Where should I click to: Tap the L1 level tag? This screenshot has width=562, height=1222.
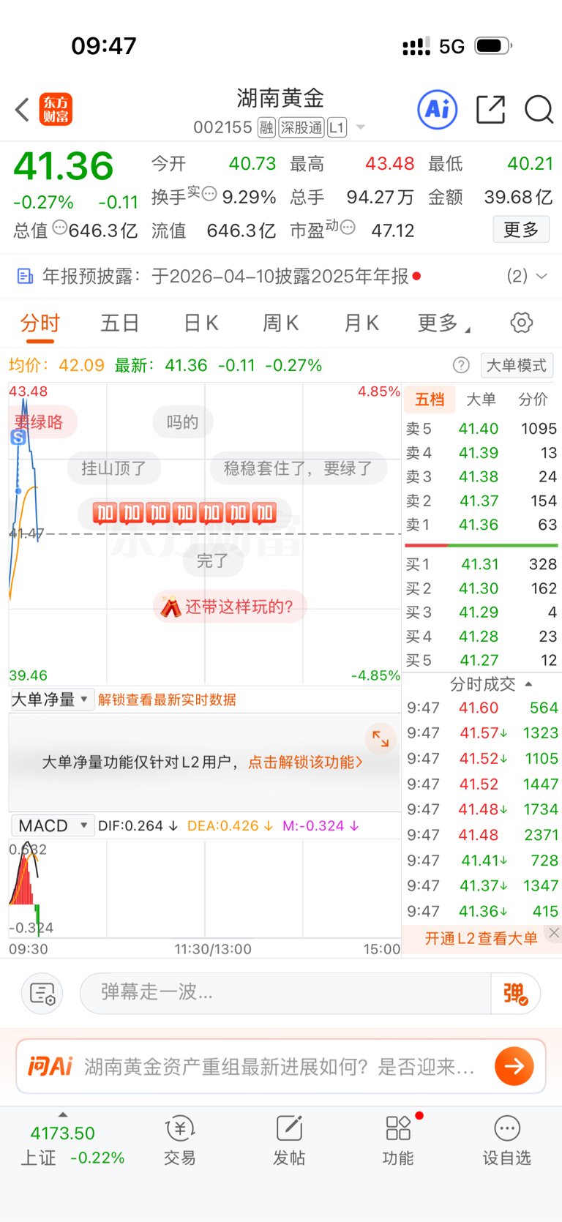337,128
